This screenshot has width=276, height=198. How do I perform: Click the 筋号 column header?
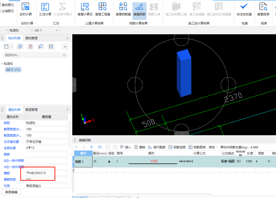[x=83, y=153]
